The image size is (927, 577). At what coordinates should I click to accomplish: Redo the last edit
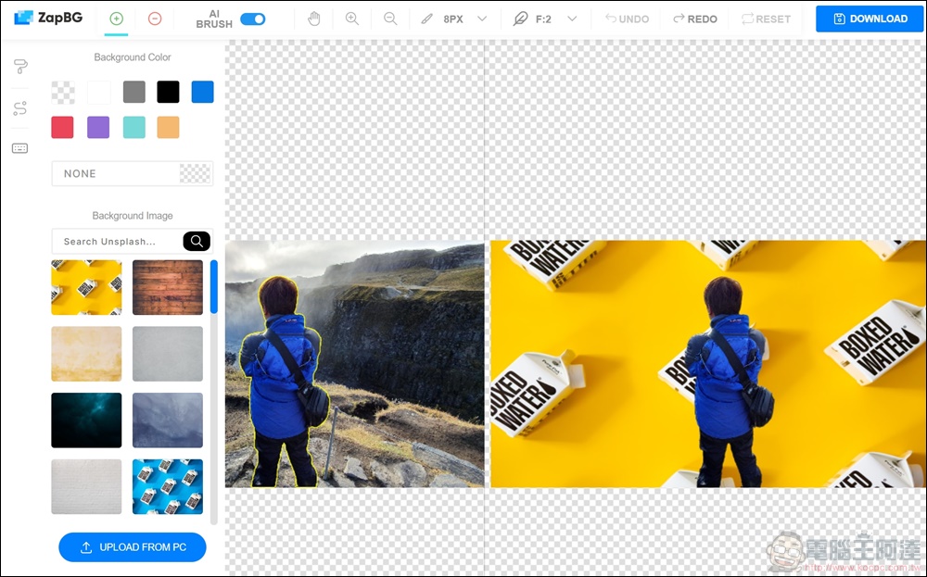click(695, 19)
